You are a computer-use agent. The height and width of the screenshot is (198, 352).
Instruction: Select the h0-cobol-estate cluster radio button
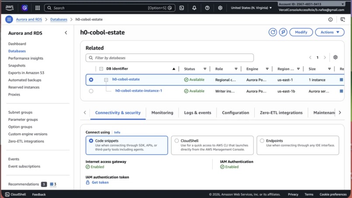pyautogui.click(x=91, y=80)
